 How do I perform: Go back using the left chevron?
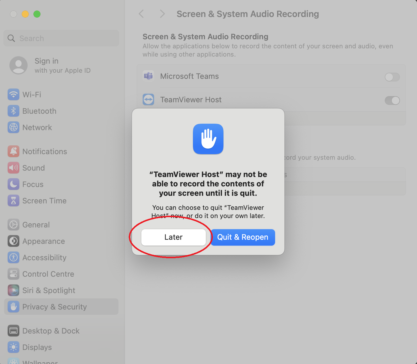pyautogui.click(x=141, y=14)
